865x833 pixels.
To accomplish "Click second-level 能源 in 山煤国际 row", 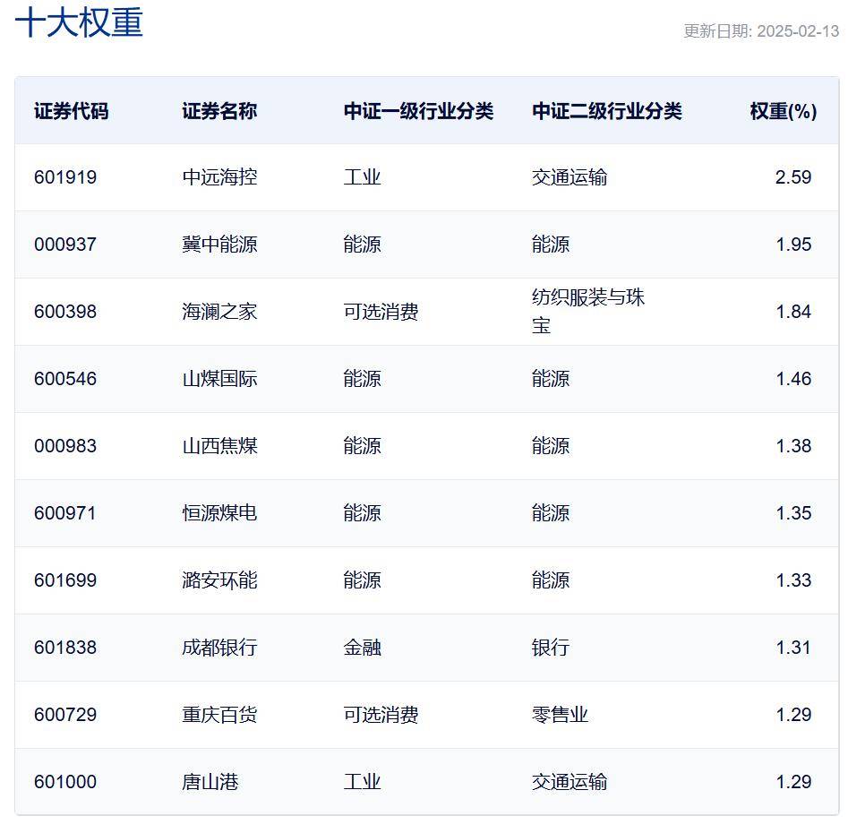I will click(x=551, y=379).
